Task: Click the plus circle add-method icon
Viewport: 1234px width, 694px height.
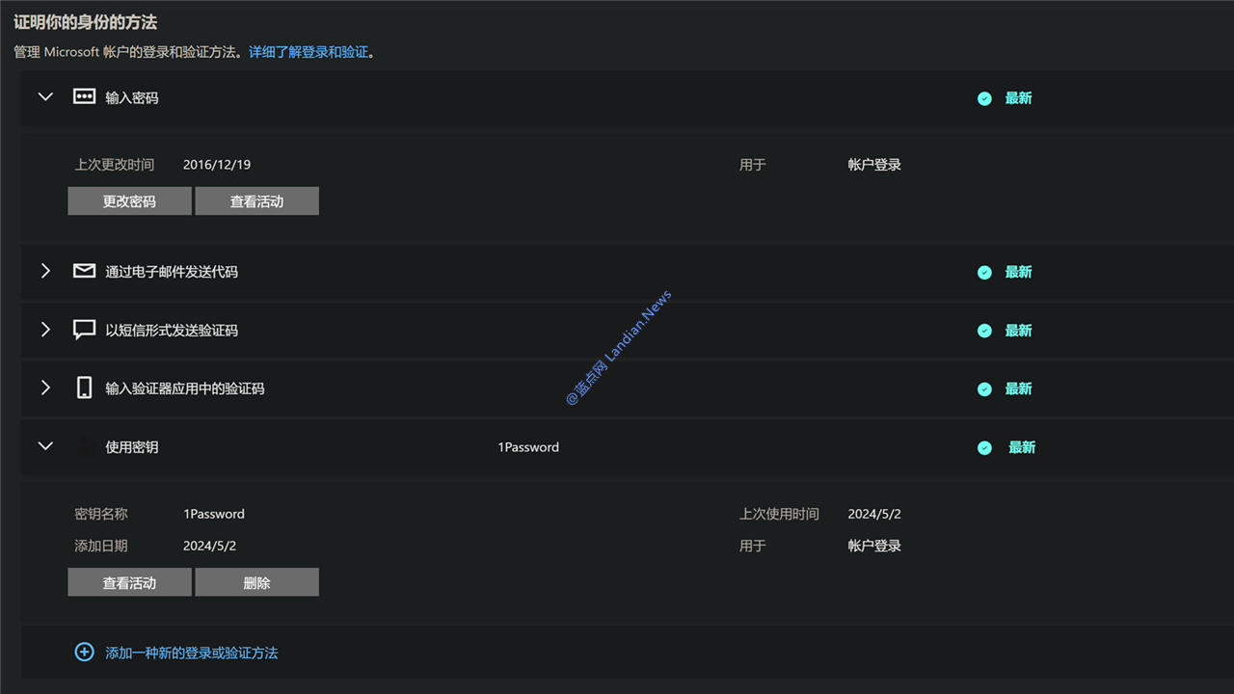Action: pyautogui.click(x=85, y=653)
